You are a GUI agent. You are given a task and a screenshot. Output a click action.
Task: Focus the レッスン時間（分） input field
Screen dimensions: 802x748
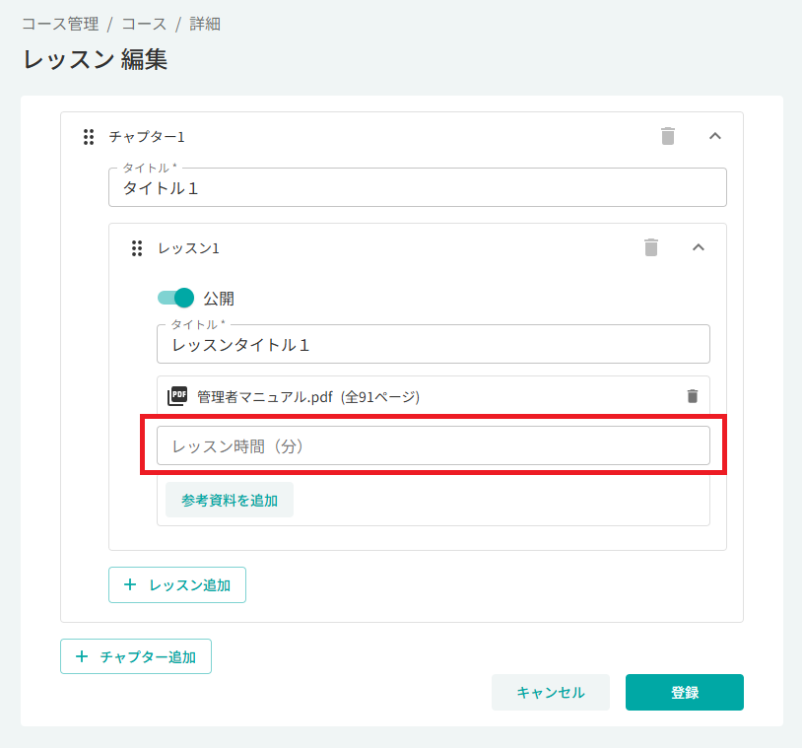point(434,445)
